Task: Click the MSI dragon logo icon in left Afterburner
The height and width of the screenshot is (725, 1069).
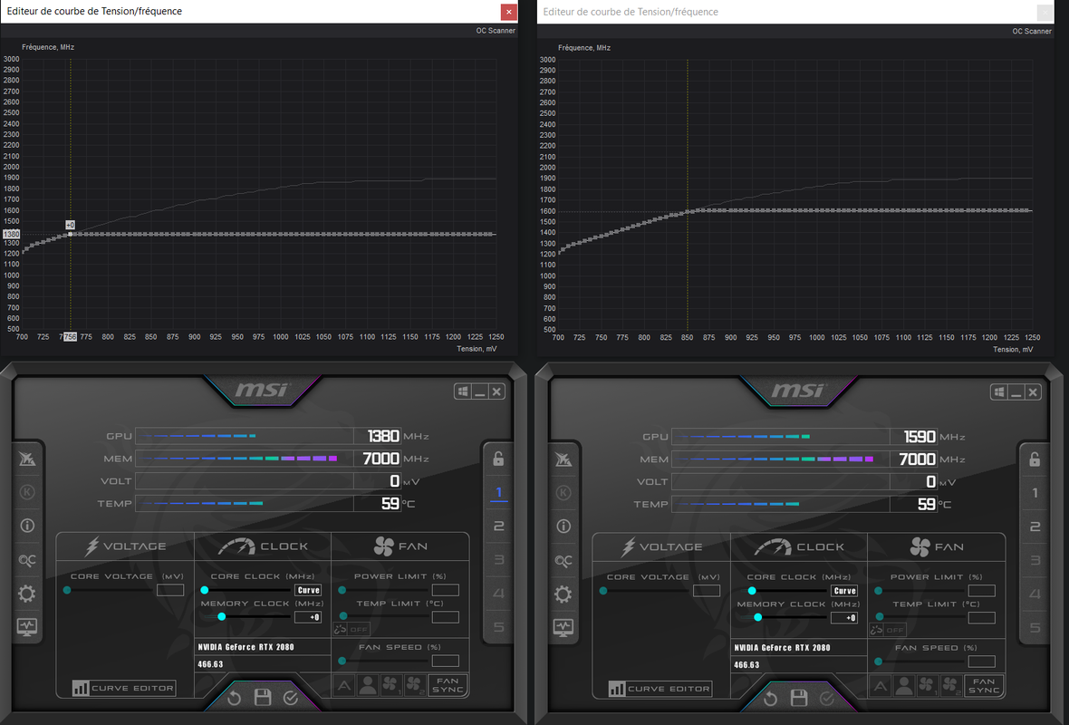Action: 26,459
